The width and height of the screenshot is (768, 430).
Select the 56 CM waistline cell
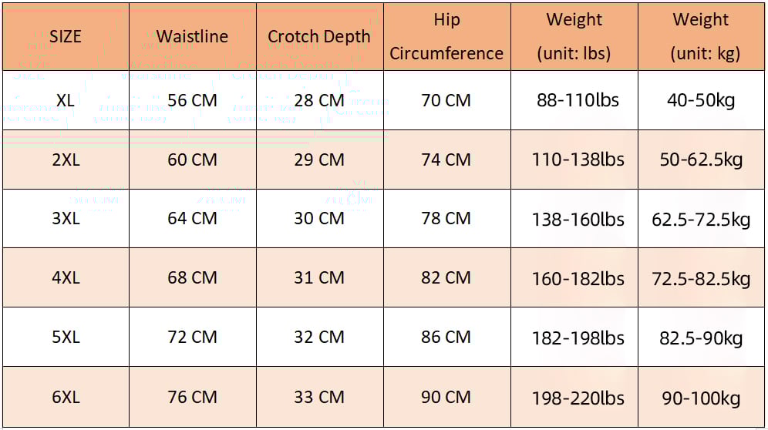tap(193, 100)
